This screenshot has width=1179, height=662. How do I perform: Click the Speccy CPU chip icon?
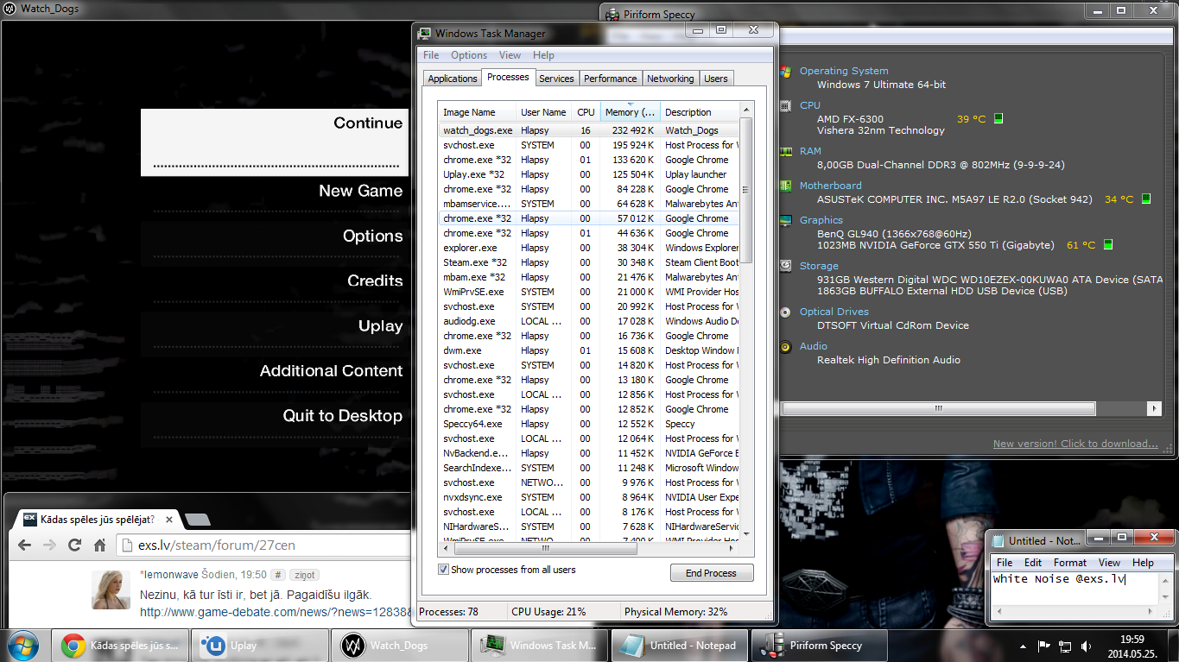click(x=785, y=105)
